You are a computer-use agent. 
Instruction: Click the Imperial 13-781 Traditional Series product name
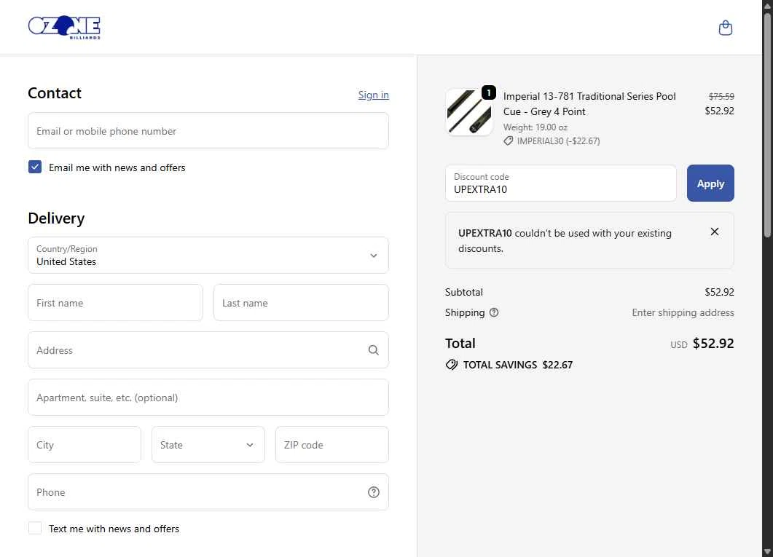[589, 104]
